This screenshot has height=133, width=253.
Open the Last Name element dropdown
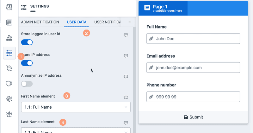76,130
